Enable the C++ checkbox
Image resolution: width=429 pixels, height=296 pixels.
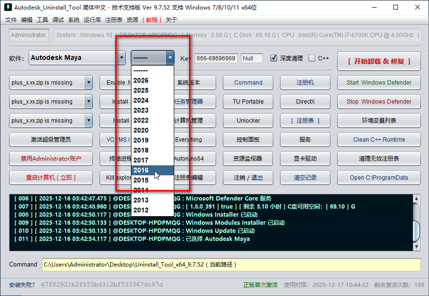pyautogui.click(x=311, y=58)
